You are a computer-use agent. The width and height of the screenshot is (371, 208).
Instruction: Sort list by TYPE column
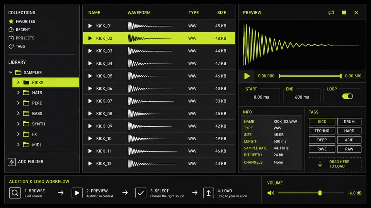pos(194,13)
